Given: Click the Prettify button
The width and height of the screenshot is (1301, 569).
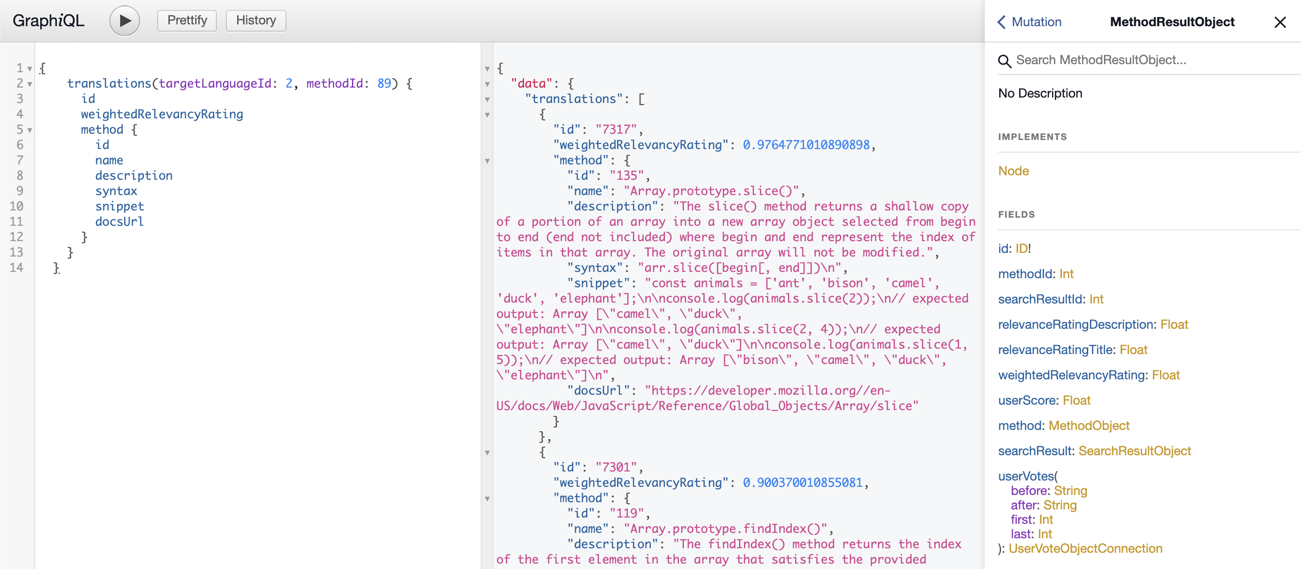Looking at the screenshot, I should (x=187, y=20).
